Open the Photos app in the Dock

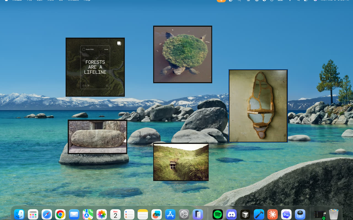coord(102,214)
